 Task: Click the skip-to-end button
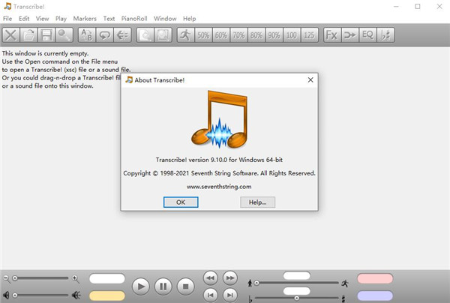click(x=230, y=295)
